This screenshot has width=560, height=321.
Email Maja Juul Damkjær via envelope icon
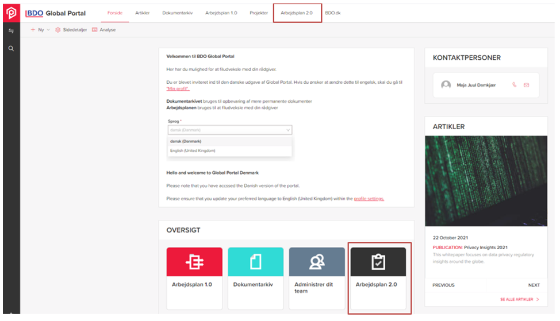[527, 85]
